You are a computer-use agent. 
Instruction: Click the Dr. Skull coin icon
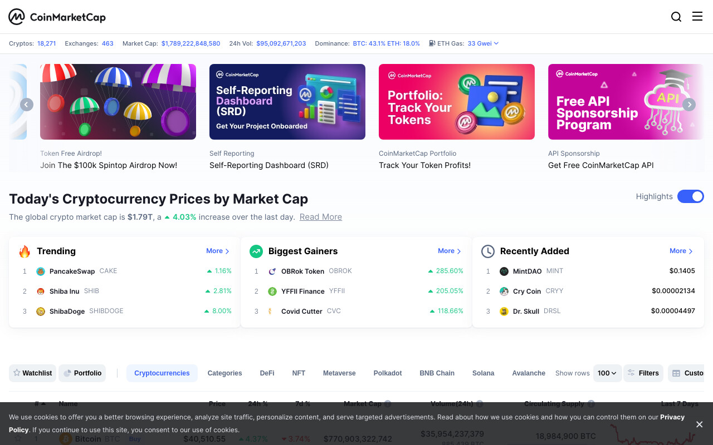tap(504, 311)
